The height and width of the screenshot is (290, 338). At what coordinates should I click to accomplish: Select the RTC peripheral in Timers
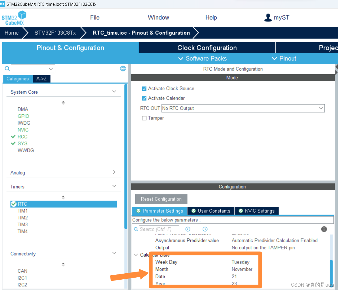[x=63, y=204]
